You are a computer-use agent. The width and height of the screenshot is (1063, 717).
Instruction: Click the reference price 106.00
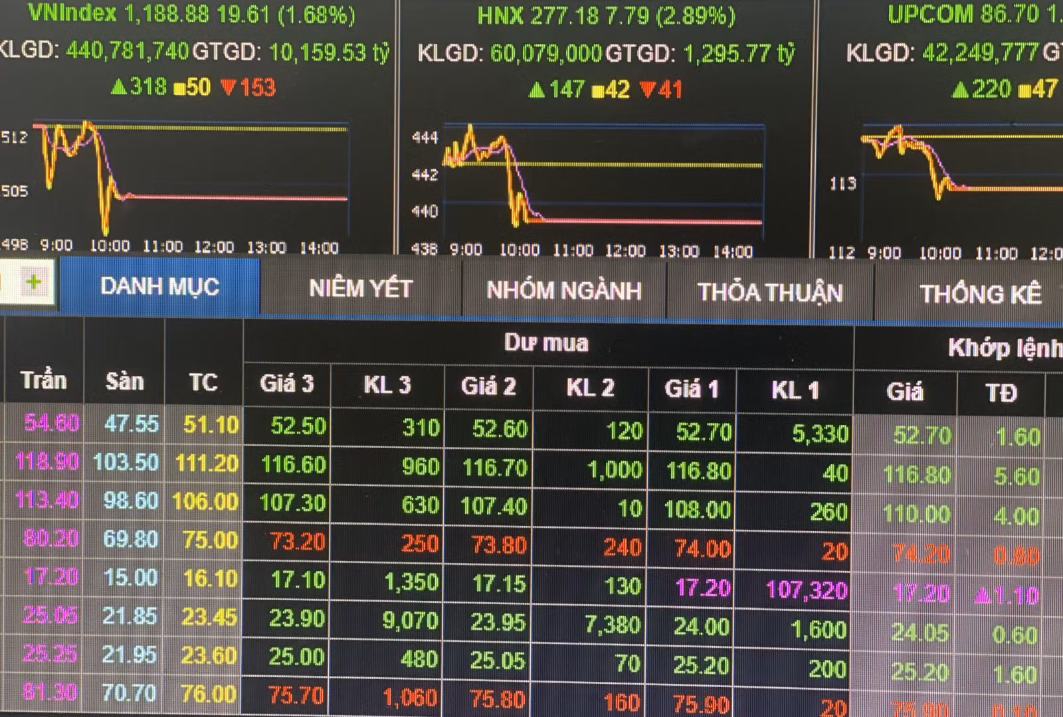(x=205, y=501)
